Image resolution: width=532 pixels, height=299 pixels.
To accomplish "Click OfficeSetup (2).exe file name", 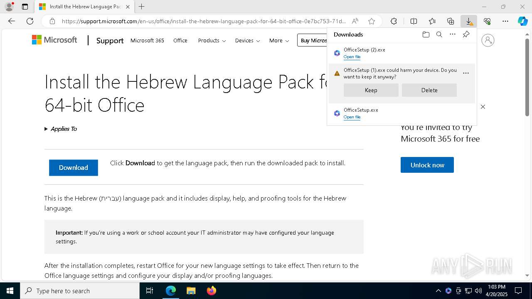I will pos(365,50).
